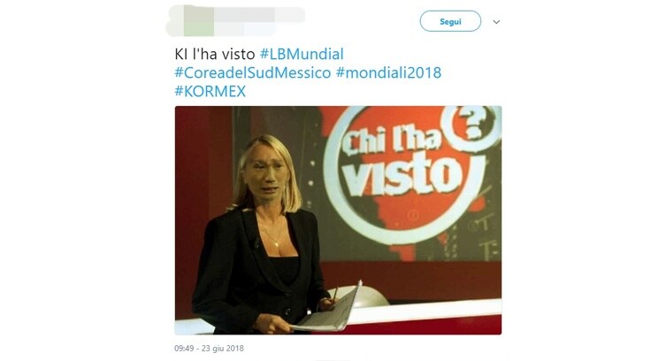Image resolution: width=651 pixels, height=361 pixels.
Task: Click the pen in the presenter's hand
Action: point(334,293)
